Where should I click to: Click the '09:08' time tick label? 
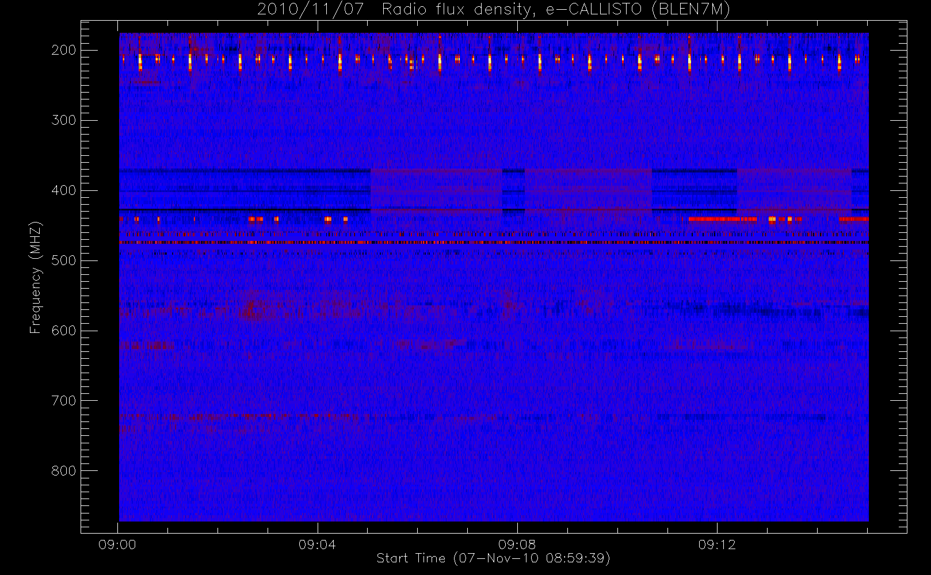coord(517,545)
